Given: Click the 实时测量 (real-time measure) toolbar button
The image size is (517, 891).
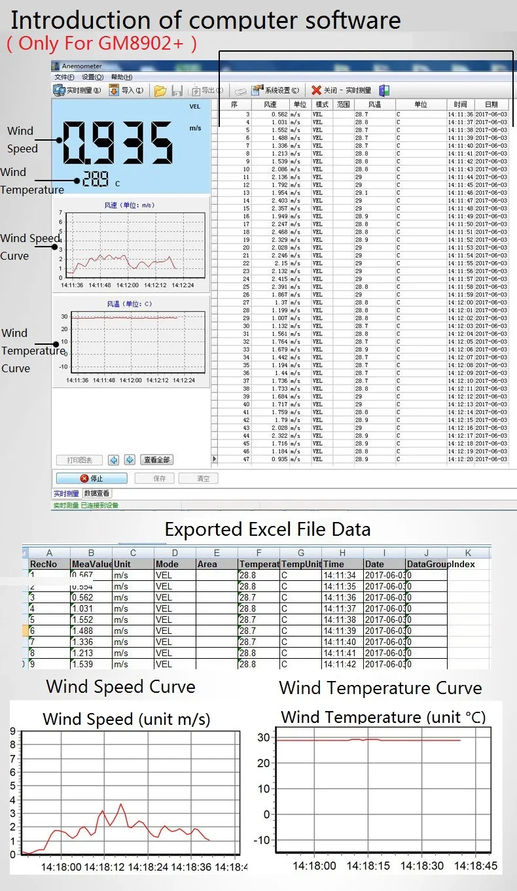Looking at the screenshot, I should click(x=77, y=90).
